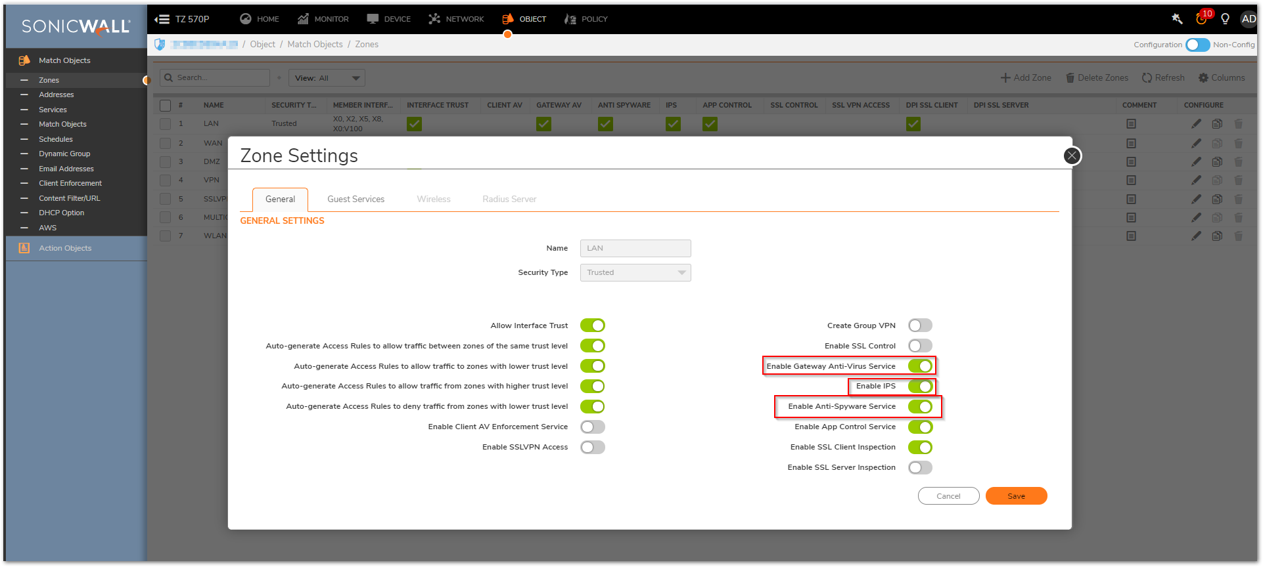
Task: Open the Security Type dropdown
Action: [635, 272]
